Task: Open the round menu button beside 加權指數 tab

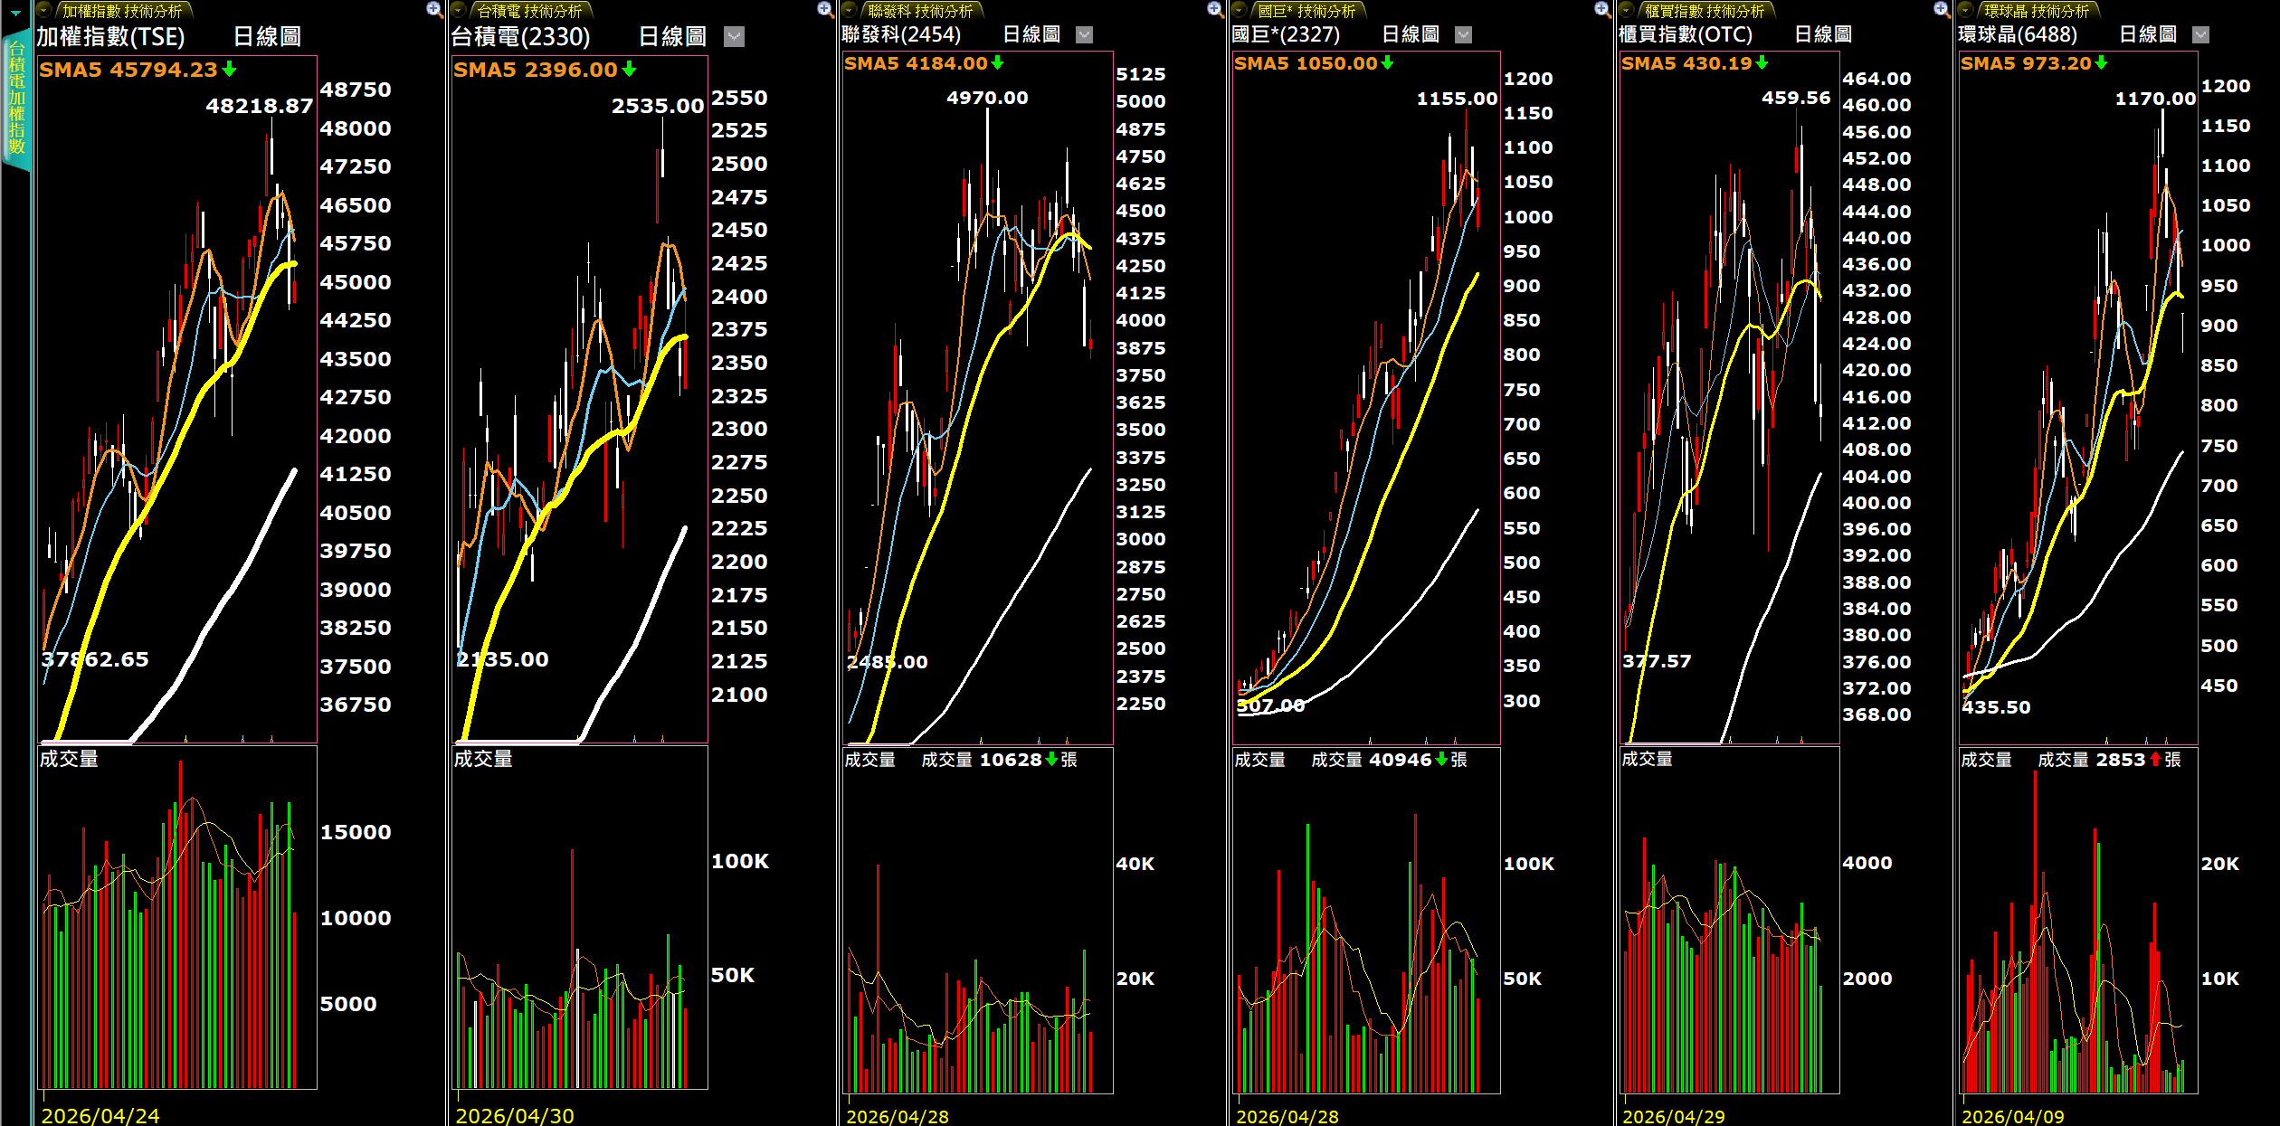Action: click(x=43, y=11)
